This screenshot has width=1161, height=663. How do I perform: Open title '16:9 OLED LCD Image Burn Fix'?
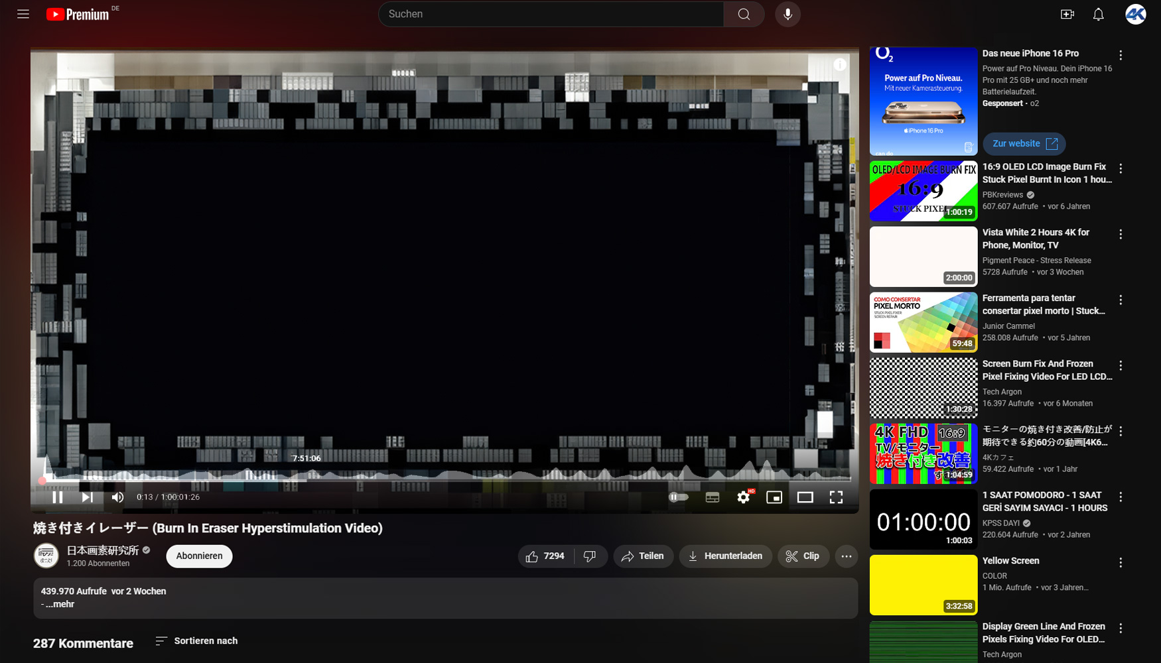(x=1047, y=173)
